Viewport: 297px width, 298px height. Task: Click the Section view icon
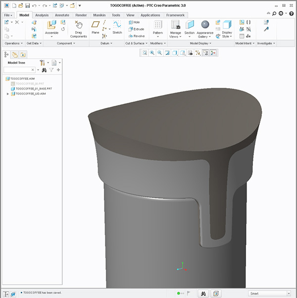[190, 25]
